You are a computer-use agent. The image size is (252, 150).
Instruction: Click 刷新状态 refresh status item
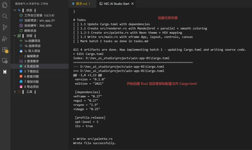(30, 31)
